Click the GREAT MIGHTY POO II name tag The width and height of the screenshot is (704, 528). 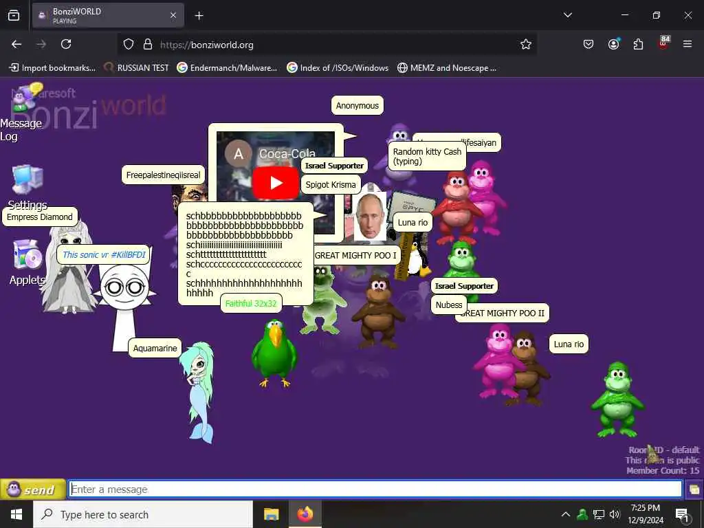503,313
